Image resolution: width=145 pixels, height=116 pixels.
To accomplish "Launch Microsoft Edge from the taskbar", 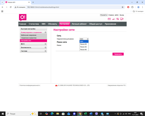I will (x=52, y=114).
